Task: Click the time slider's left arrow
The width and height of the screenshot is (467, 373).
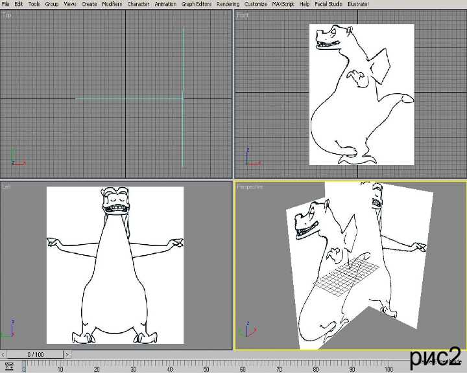Action: point(4,354)
